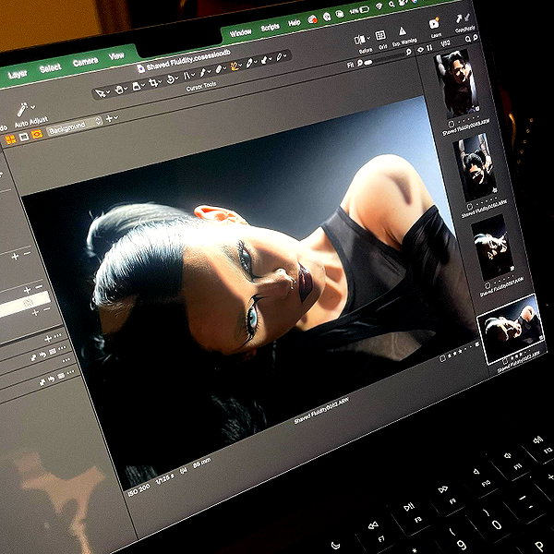Click the plus icon beside the three-dot row
The image size is (554, 554).
coord(48,340)
